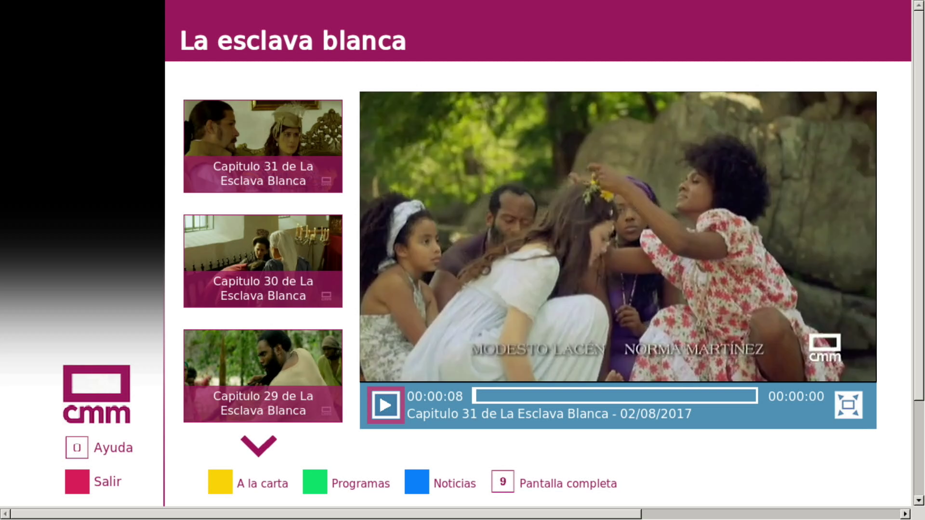
Task: Click the Pantalla completa link
Action: coord(568,483)
